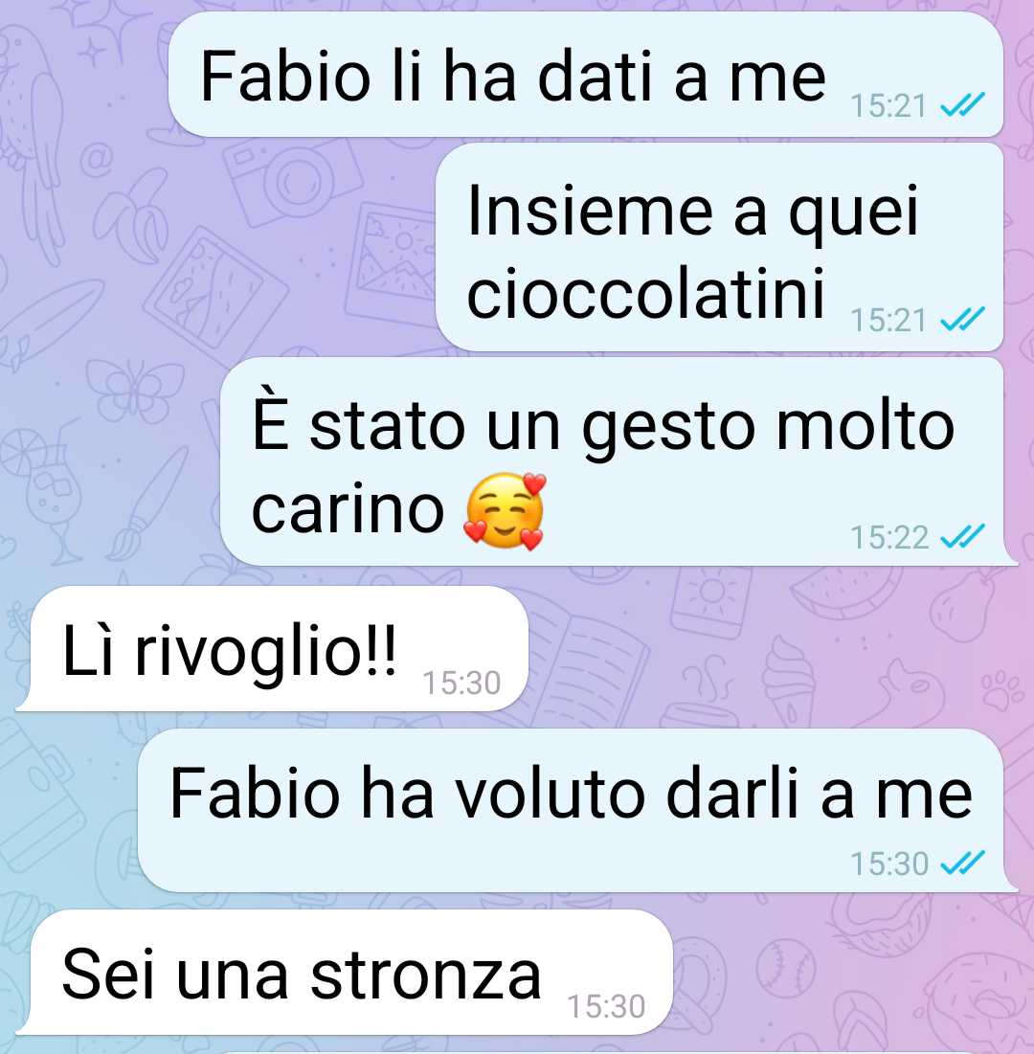Click read checkmarks on 'Fabio ha voluto' message

[962, 863]
